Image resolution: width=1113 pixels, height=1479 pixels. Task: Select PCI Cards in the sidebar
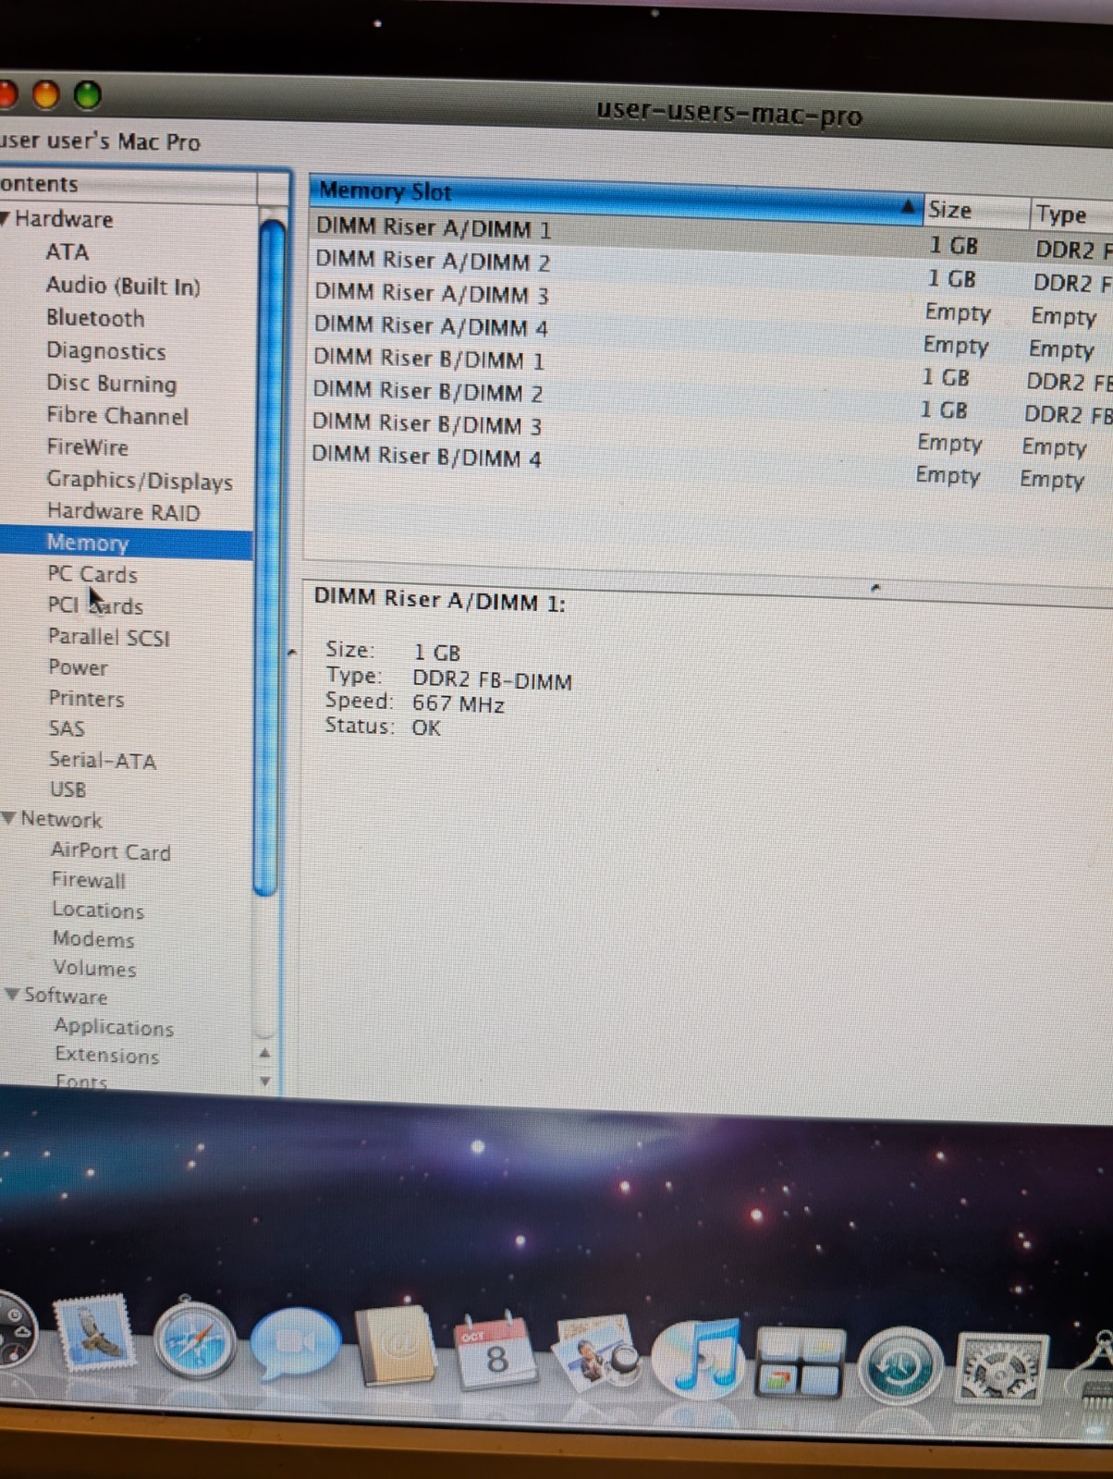(x=95, y=605)
